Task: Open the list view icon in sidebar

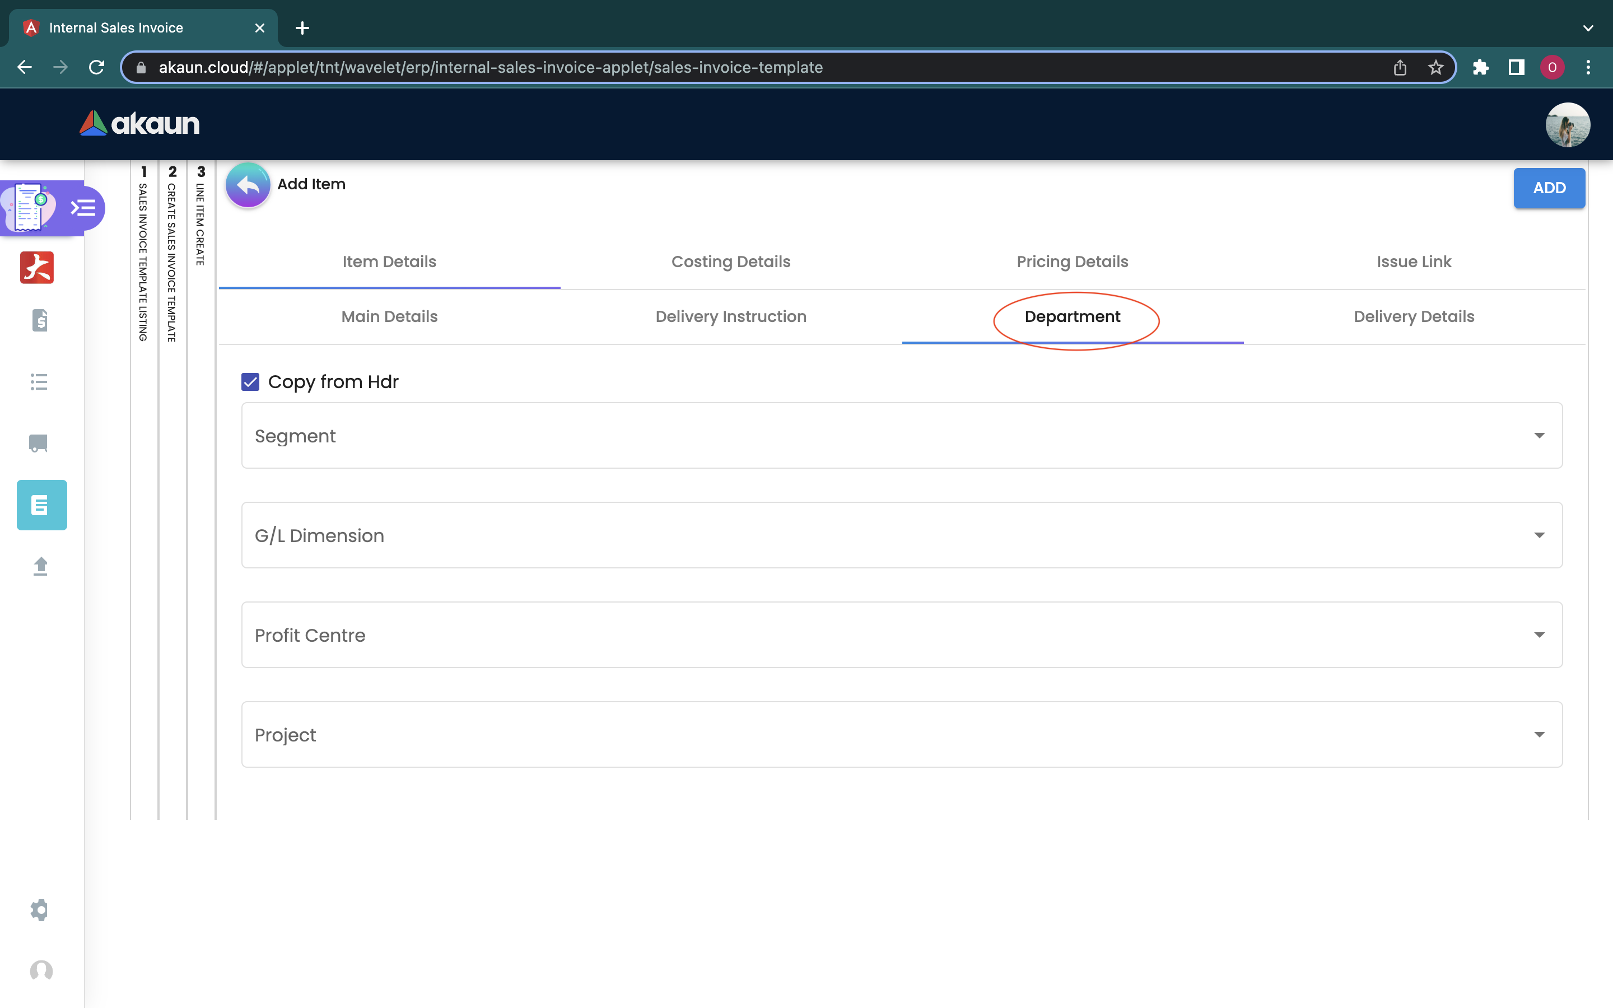Action: coord(39,382)
